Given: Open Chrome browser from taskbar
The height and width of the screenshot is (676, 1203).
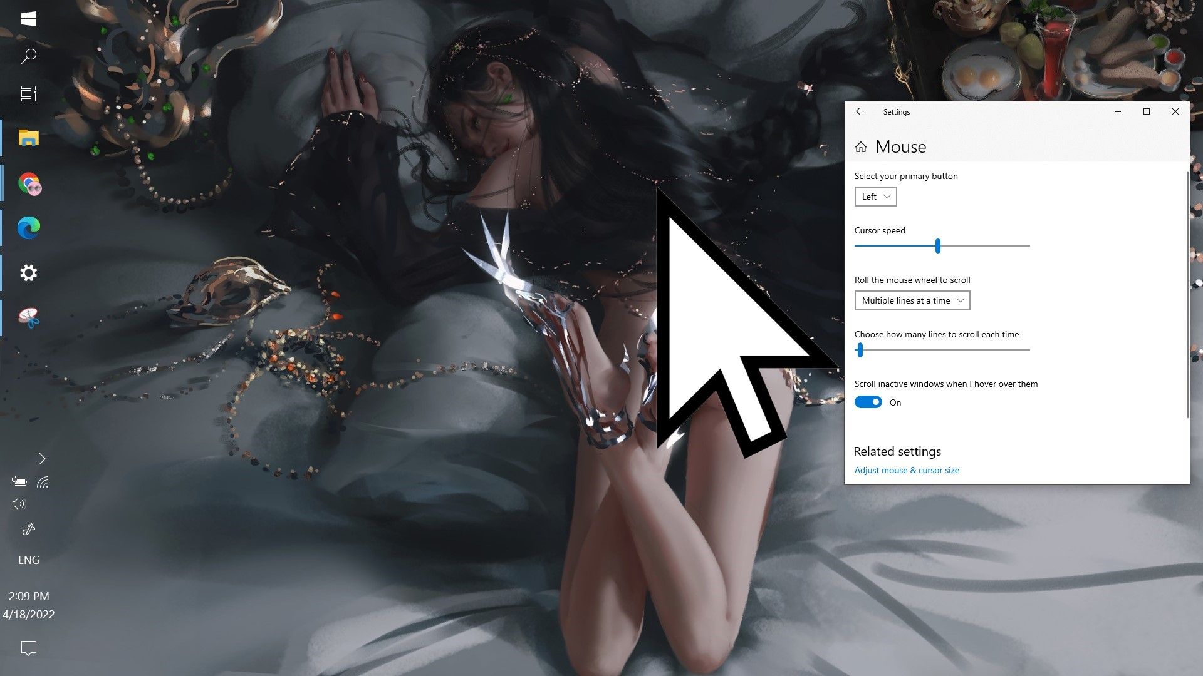Looking at the screenshot, I should pos(29,183).
